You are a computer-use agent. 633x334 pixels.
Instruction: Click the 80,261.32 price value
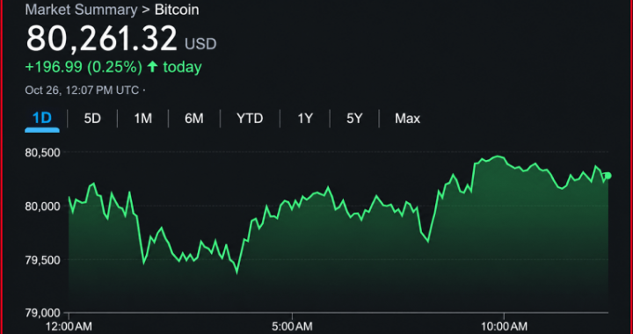pos(101,39)
